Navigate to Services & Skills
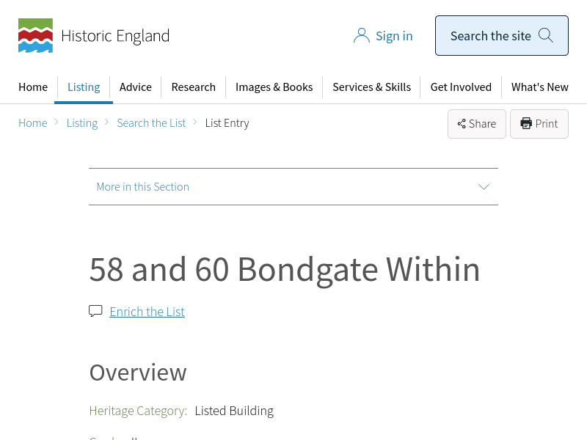The width and height of the screenshot is (587, 440). pyautogui.click(x=371, y=87)
